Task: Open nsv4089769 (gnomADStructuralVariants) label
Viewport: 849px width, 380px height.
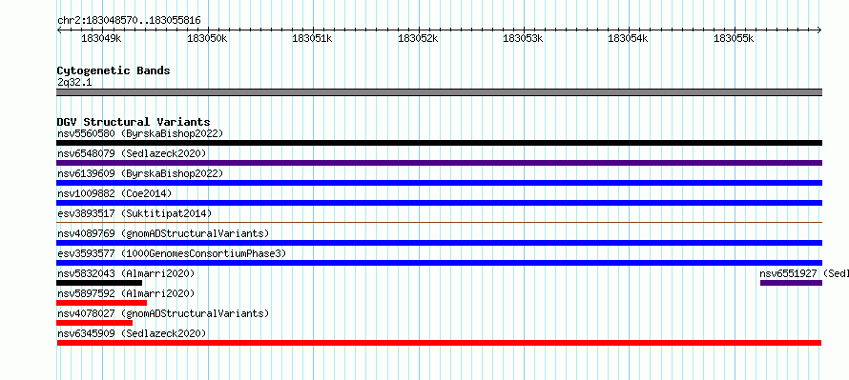Action: 163,233
